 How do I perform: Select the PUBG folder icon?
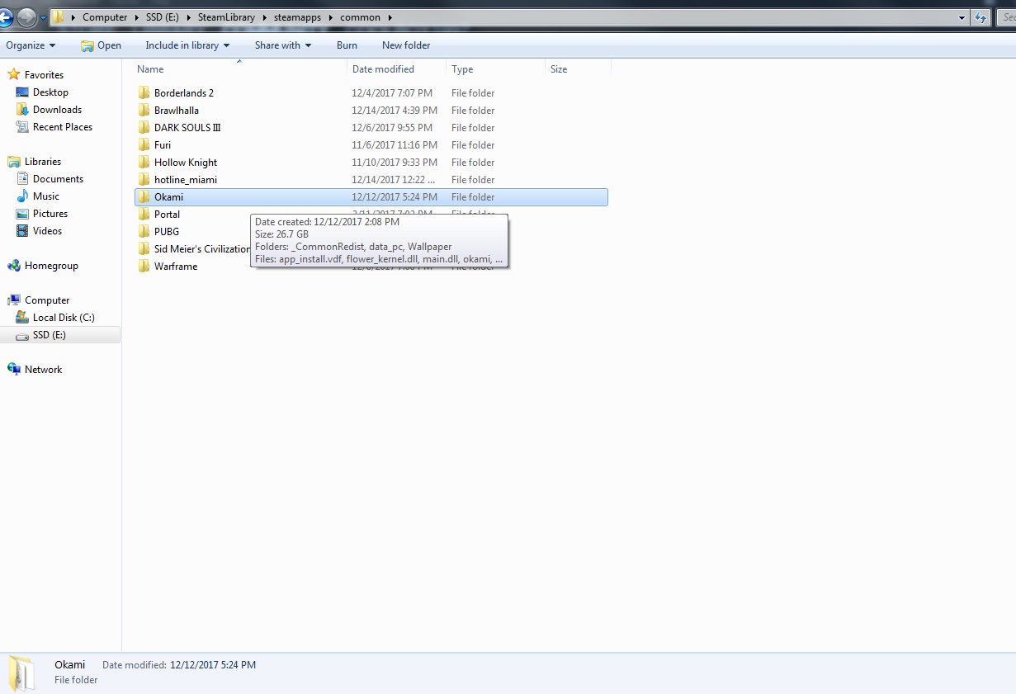pyautogui.click(x=144, y=231)
